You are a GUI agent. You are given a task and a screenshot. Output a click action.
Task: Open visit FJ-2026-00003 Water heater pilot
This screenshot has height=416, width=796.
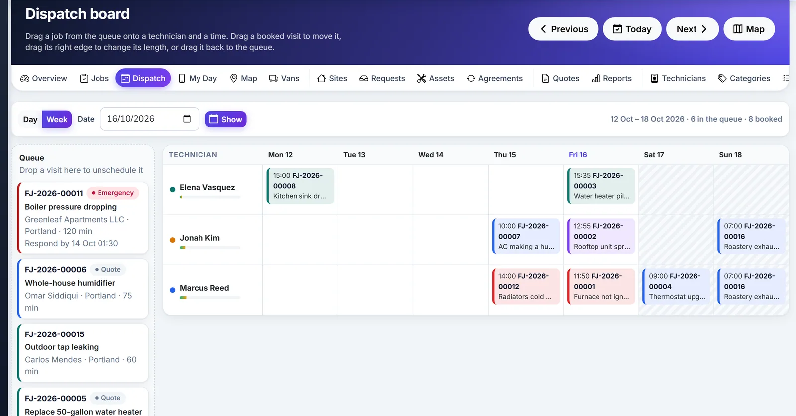pos(601,186)
